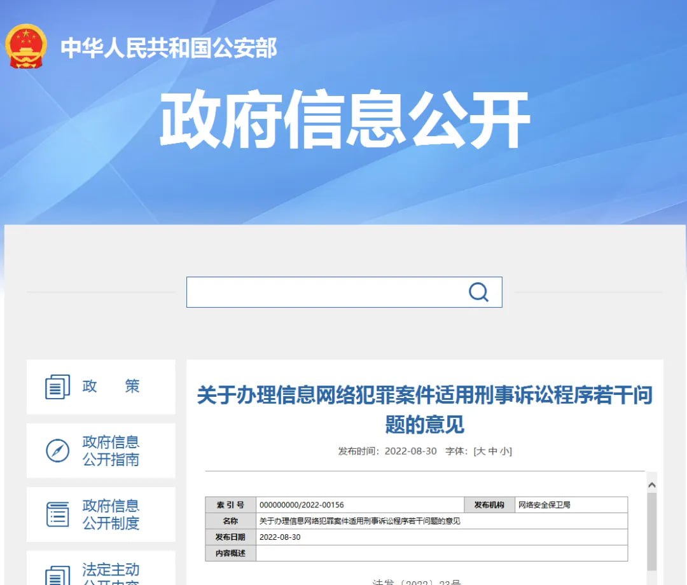Click the compass icon for 政府信息公开指南
Image resolution: width=687 pixels, height=585 pixels.
point(57,451)
